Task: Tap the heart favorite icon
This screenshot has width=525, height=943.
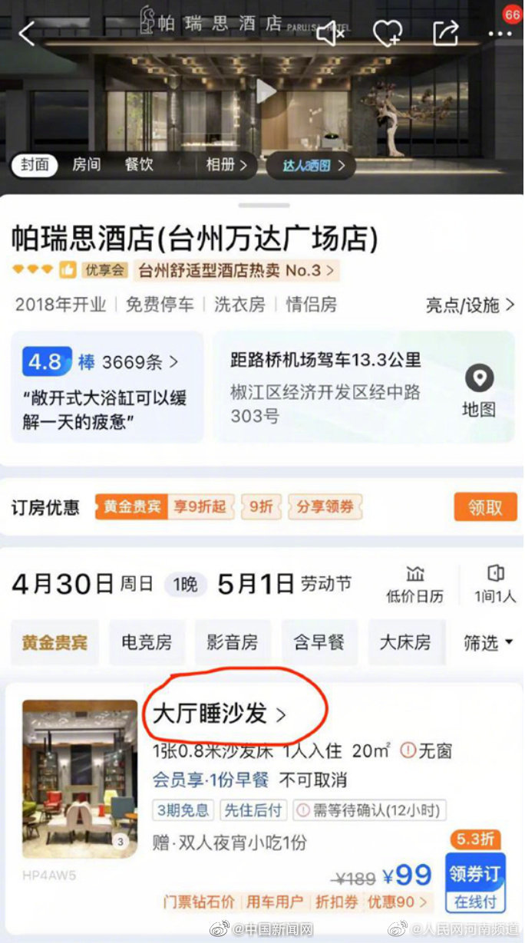Action: tap(388, 33)
